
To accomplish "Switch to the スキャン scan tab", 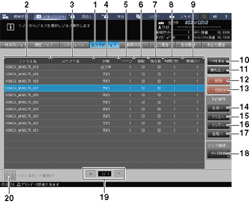I will coord(183,16).
